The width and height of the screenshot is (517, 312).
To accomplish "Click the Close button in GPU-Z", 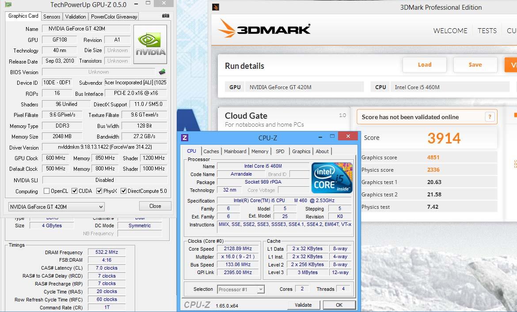I will pyautogui.click(x=155, y=206).
